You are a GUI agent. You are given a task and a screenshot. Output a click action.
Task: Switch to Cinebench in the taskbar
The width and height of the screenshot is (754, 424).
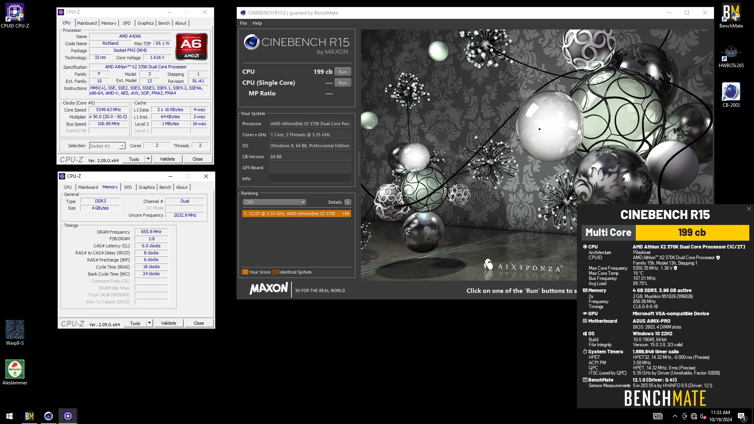pos(49,416)
